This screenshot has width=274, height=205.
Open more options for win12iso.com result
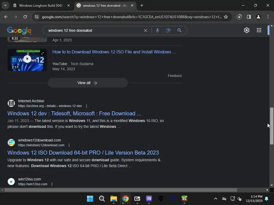tap(52, 184)
